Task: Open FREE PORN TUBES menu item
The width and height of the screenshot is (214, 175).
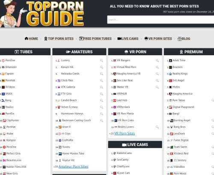Action: [x=95, y=39]
